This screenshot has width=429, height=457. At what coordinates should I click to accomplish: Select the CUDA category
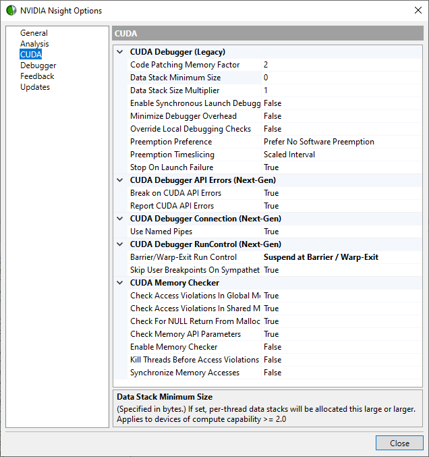[x=30, y=55]
